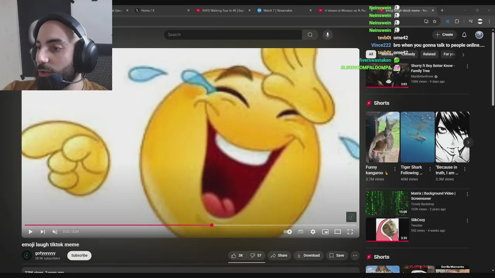The height and width of the screenshot is (278, 495).
Task: Open Timely Backdrop channel link
Action: [x=422, y=204]
